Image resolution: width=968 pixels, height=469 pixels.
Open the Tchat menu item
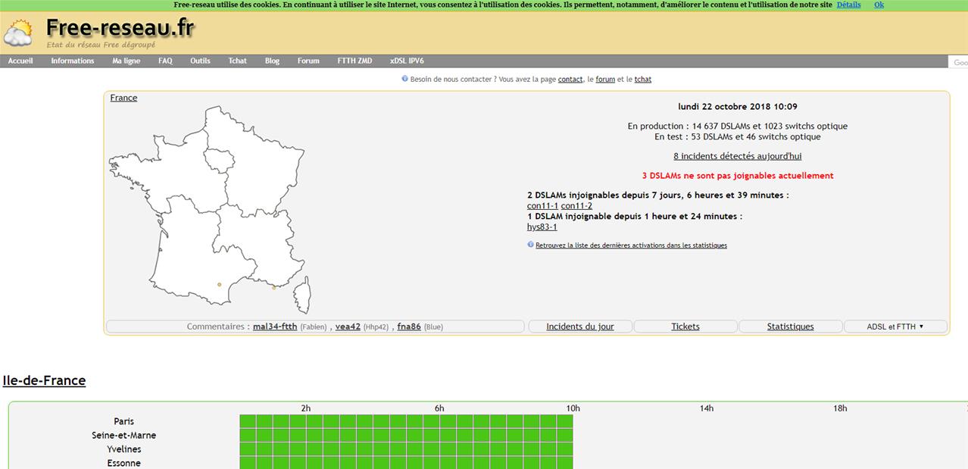coord(238,61)
